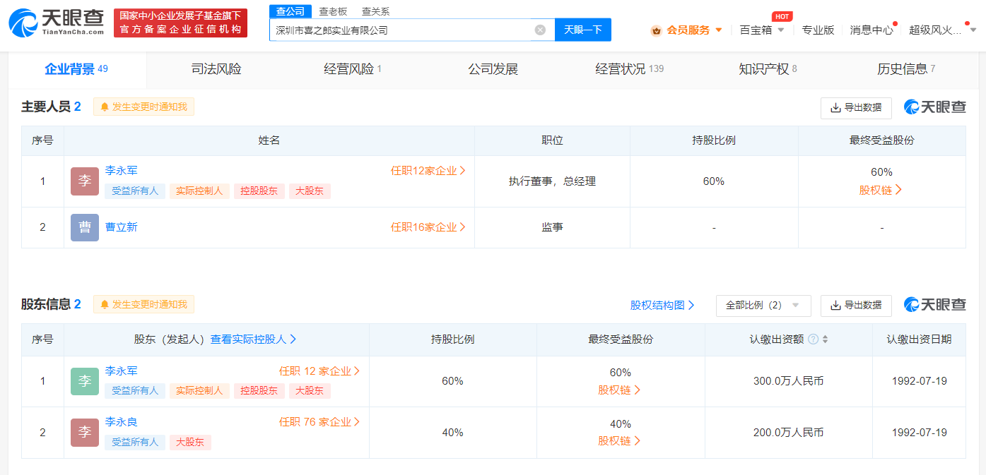Click the red 国家中小企业发展子基金旗下 banner
This screenshot has width=986, height=475.
(181, 23)
